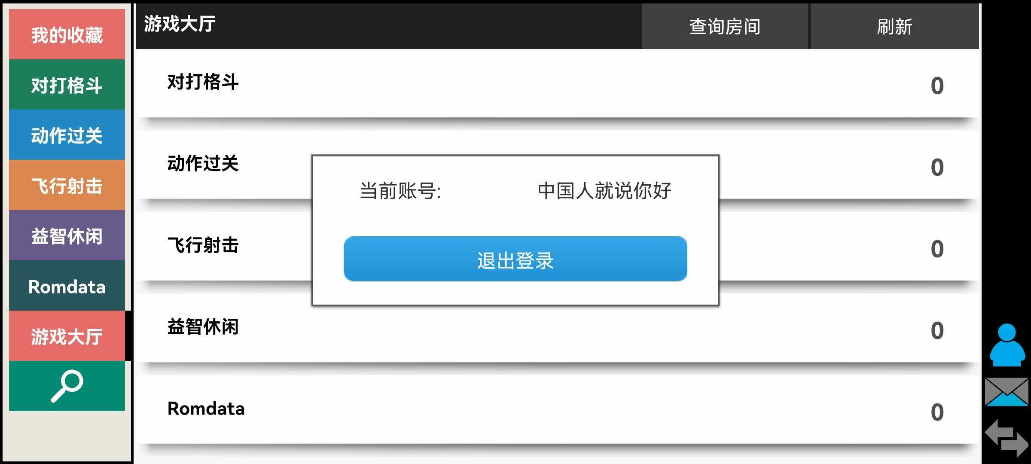This screenshot has width=1031, height=464.
Task: Open the search magnifier icon
Action: pyautogui.click(x=67, y=386)
